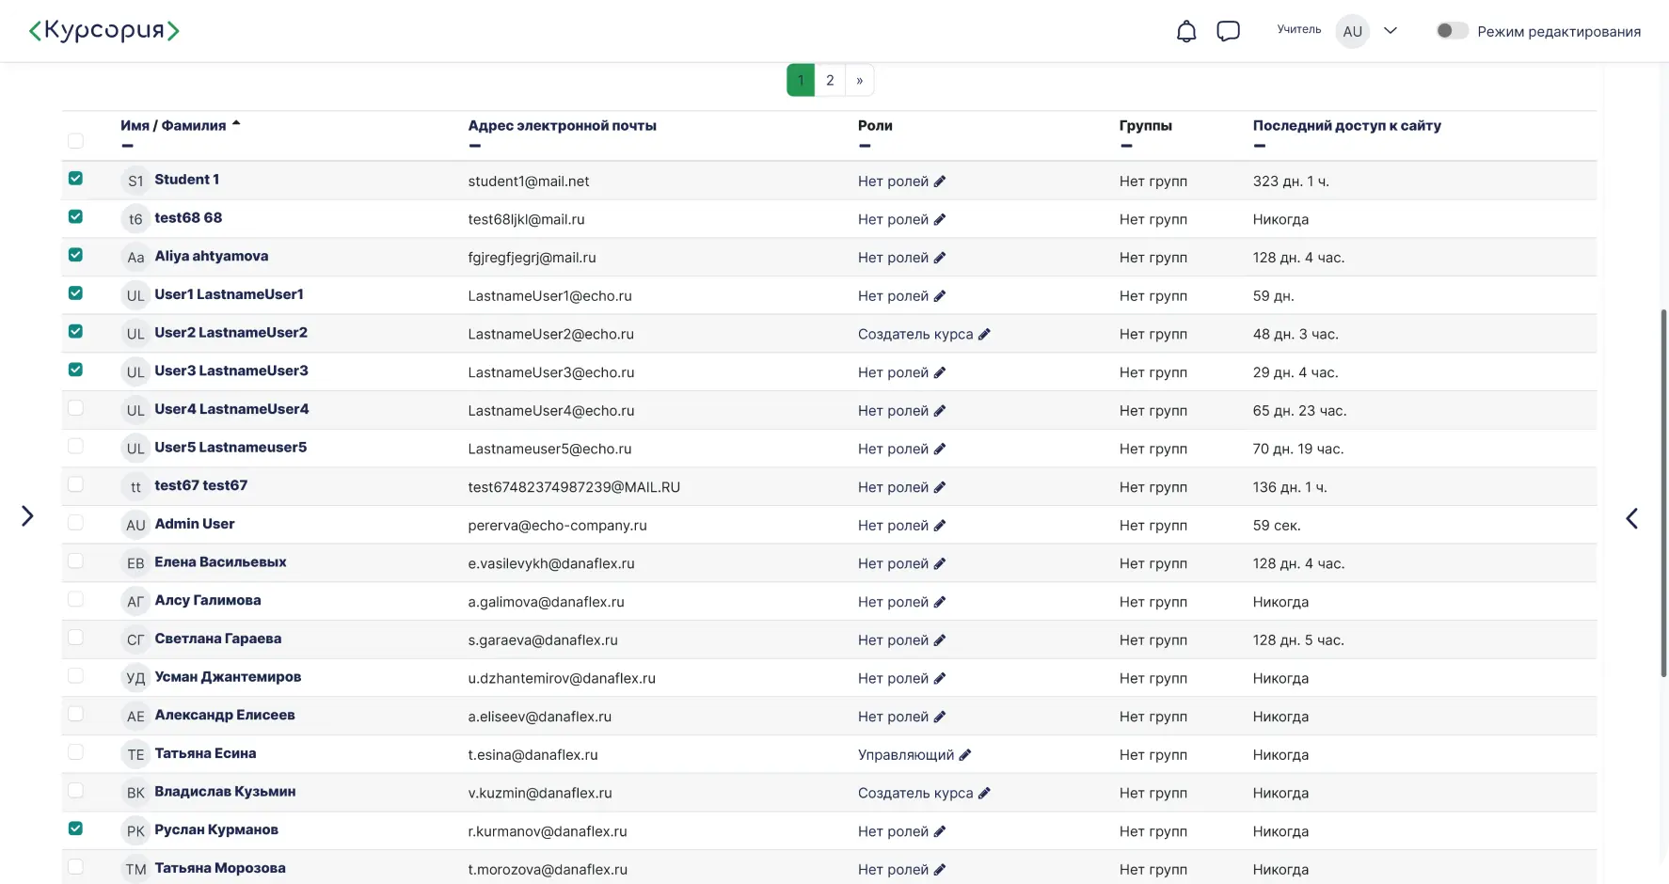The width and height of the screenshot is (1669, 884).
Task: Edit roles pencil for User3 LastnameUser3
Action: click(x=940, y=373)
